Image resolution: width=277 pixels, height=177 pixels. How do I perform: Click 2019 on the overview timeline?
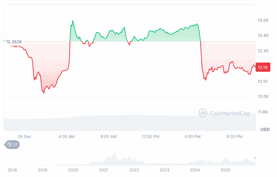tap(42, 170)
